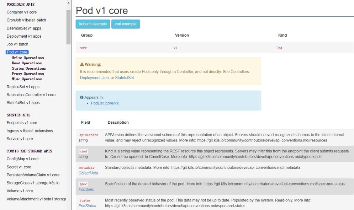Go to the ObjectMeta type definition

tap(88, 173)
